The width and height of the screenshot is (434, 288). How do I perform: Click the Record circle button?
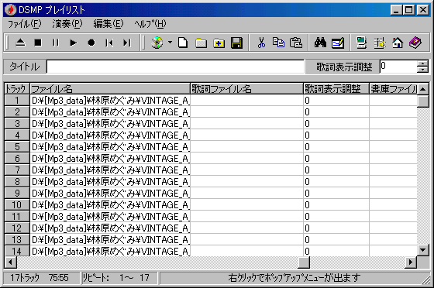point(91,43)
